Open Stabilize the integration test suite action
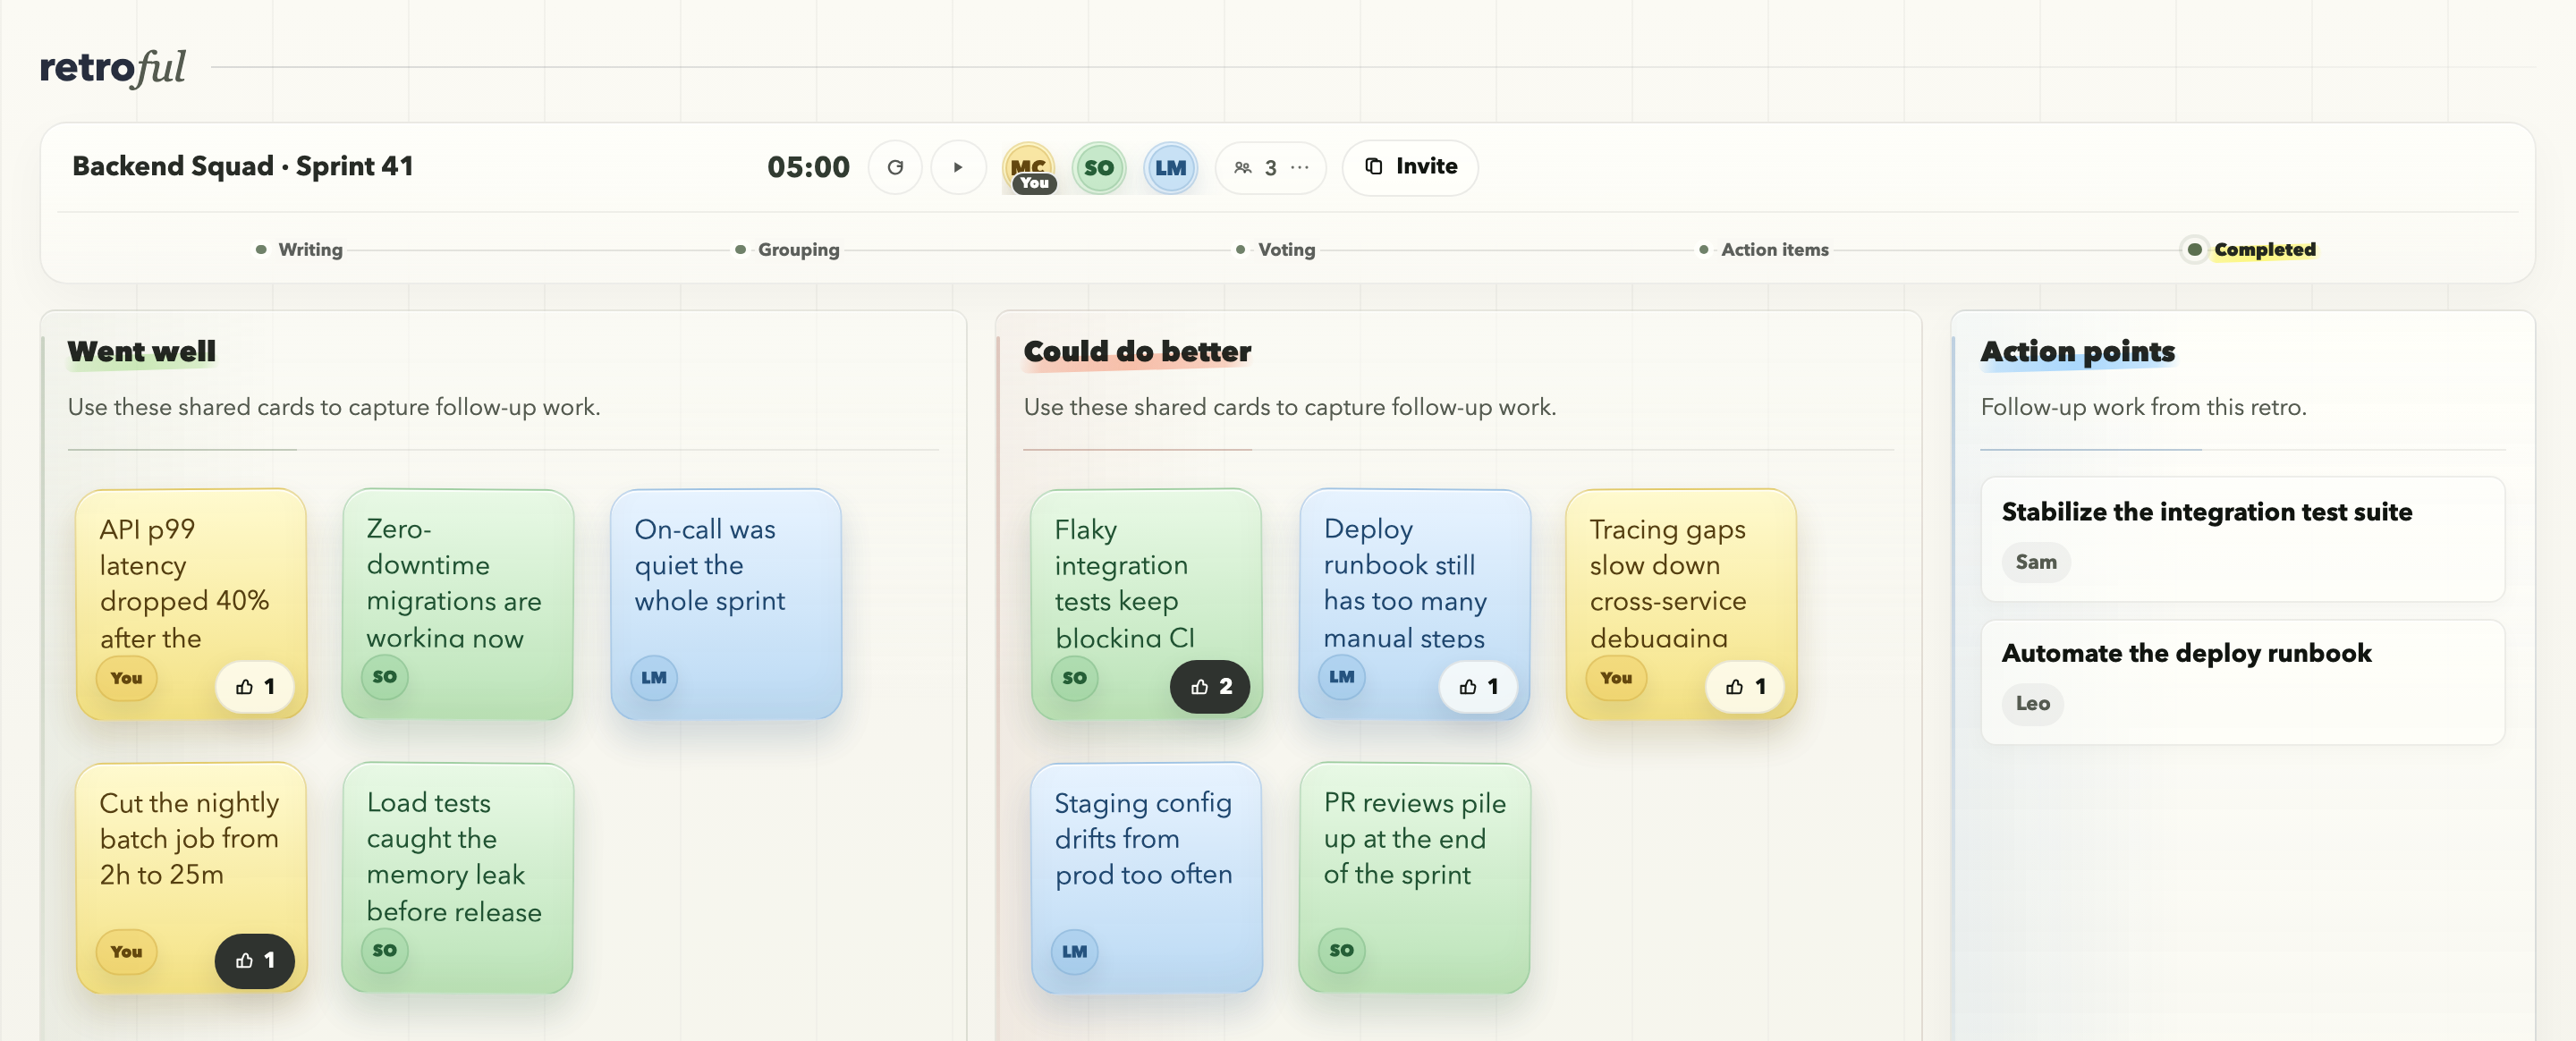Viewport: 2576px width, 1041px height. coord(2243,539)
